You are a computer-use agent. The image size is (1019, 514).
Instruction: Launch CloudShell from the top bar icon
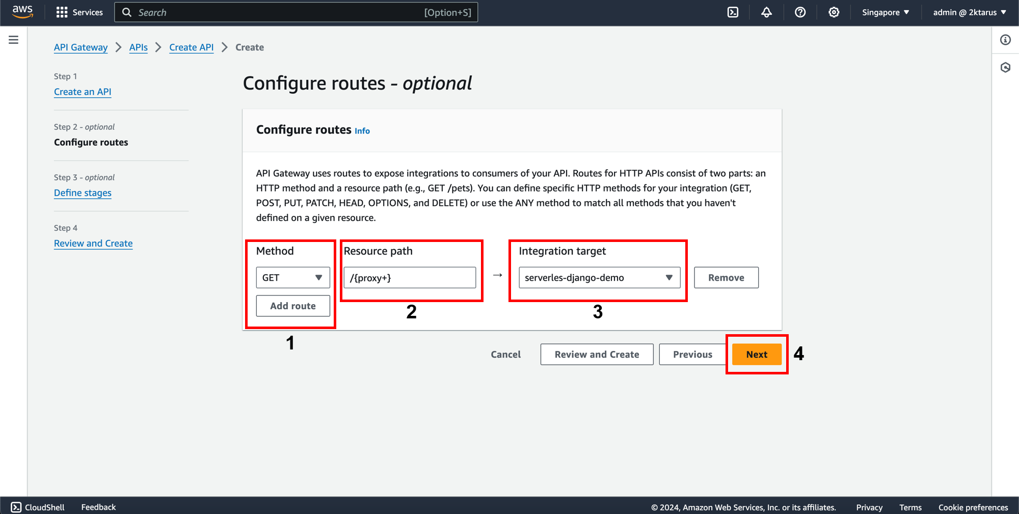tap(733, 12)
